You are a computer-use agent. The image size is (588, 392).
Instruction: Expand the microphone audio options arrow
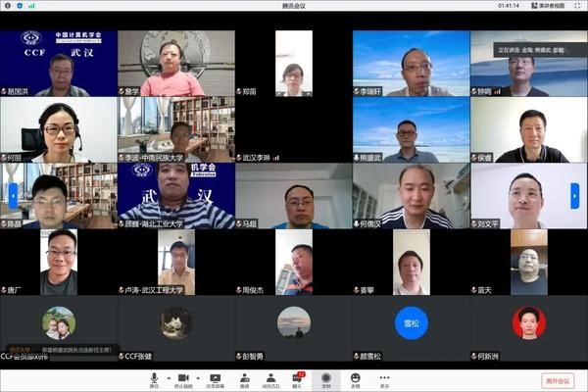(x=168, y=377)
